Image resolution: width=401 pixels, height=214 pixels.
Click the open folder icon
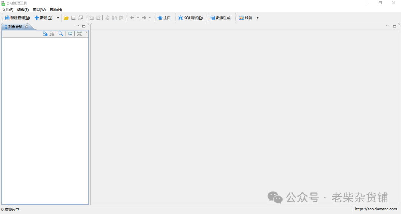pyautogui.click(x=66, y=18)
